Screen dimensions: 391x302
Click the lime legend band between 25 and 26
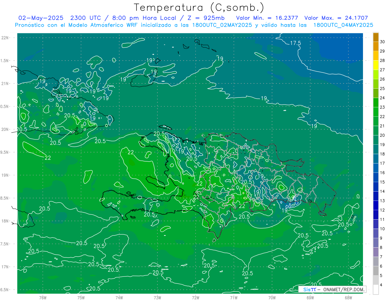point(376,84)
